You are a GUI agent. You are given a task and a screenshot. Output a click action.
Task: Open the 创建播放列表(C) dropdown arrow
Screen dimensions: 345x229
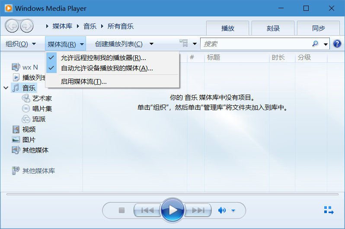pyautogui.click(x=151, y=44)
